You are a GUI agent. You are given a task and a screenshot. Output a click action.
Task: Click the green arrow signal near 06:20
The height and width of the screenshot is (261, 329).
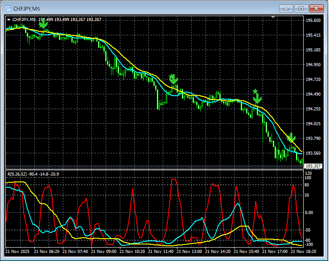[43, 25]
